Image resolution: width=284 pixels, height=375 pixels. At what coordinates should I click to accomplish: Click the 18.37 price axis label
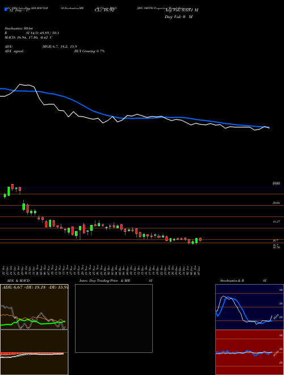tap(276, 222)
